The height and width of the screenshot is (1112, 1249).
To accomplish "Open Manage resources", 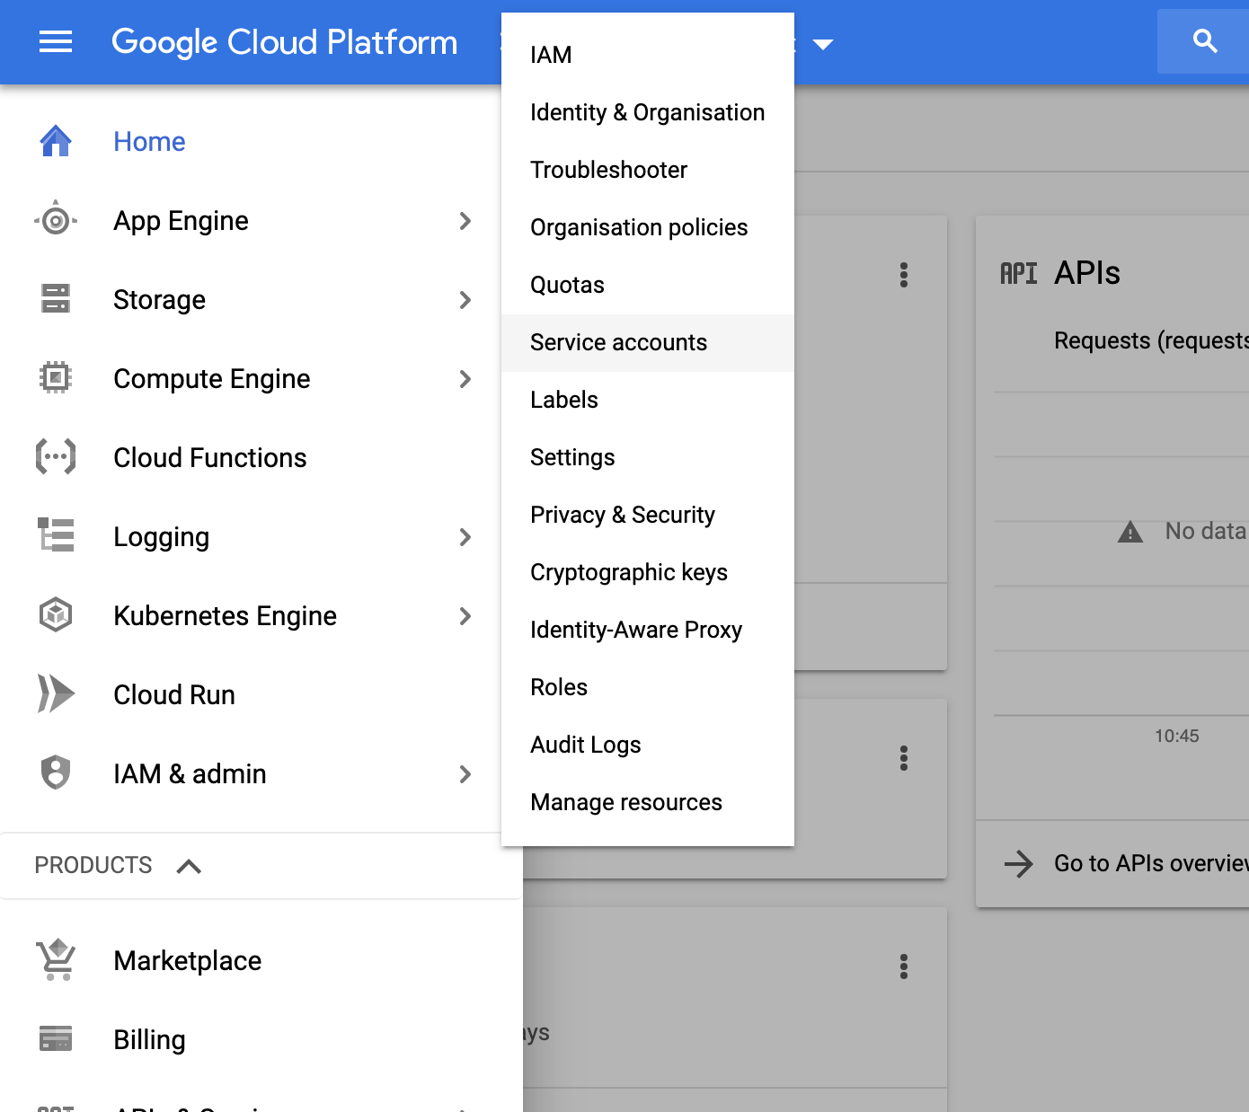I will (x=648, y=802).
